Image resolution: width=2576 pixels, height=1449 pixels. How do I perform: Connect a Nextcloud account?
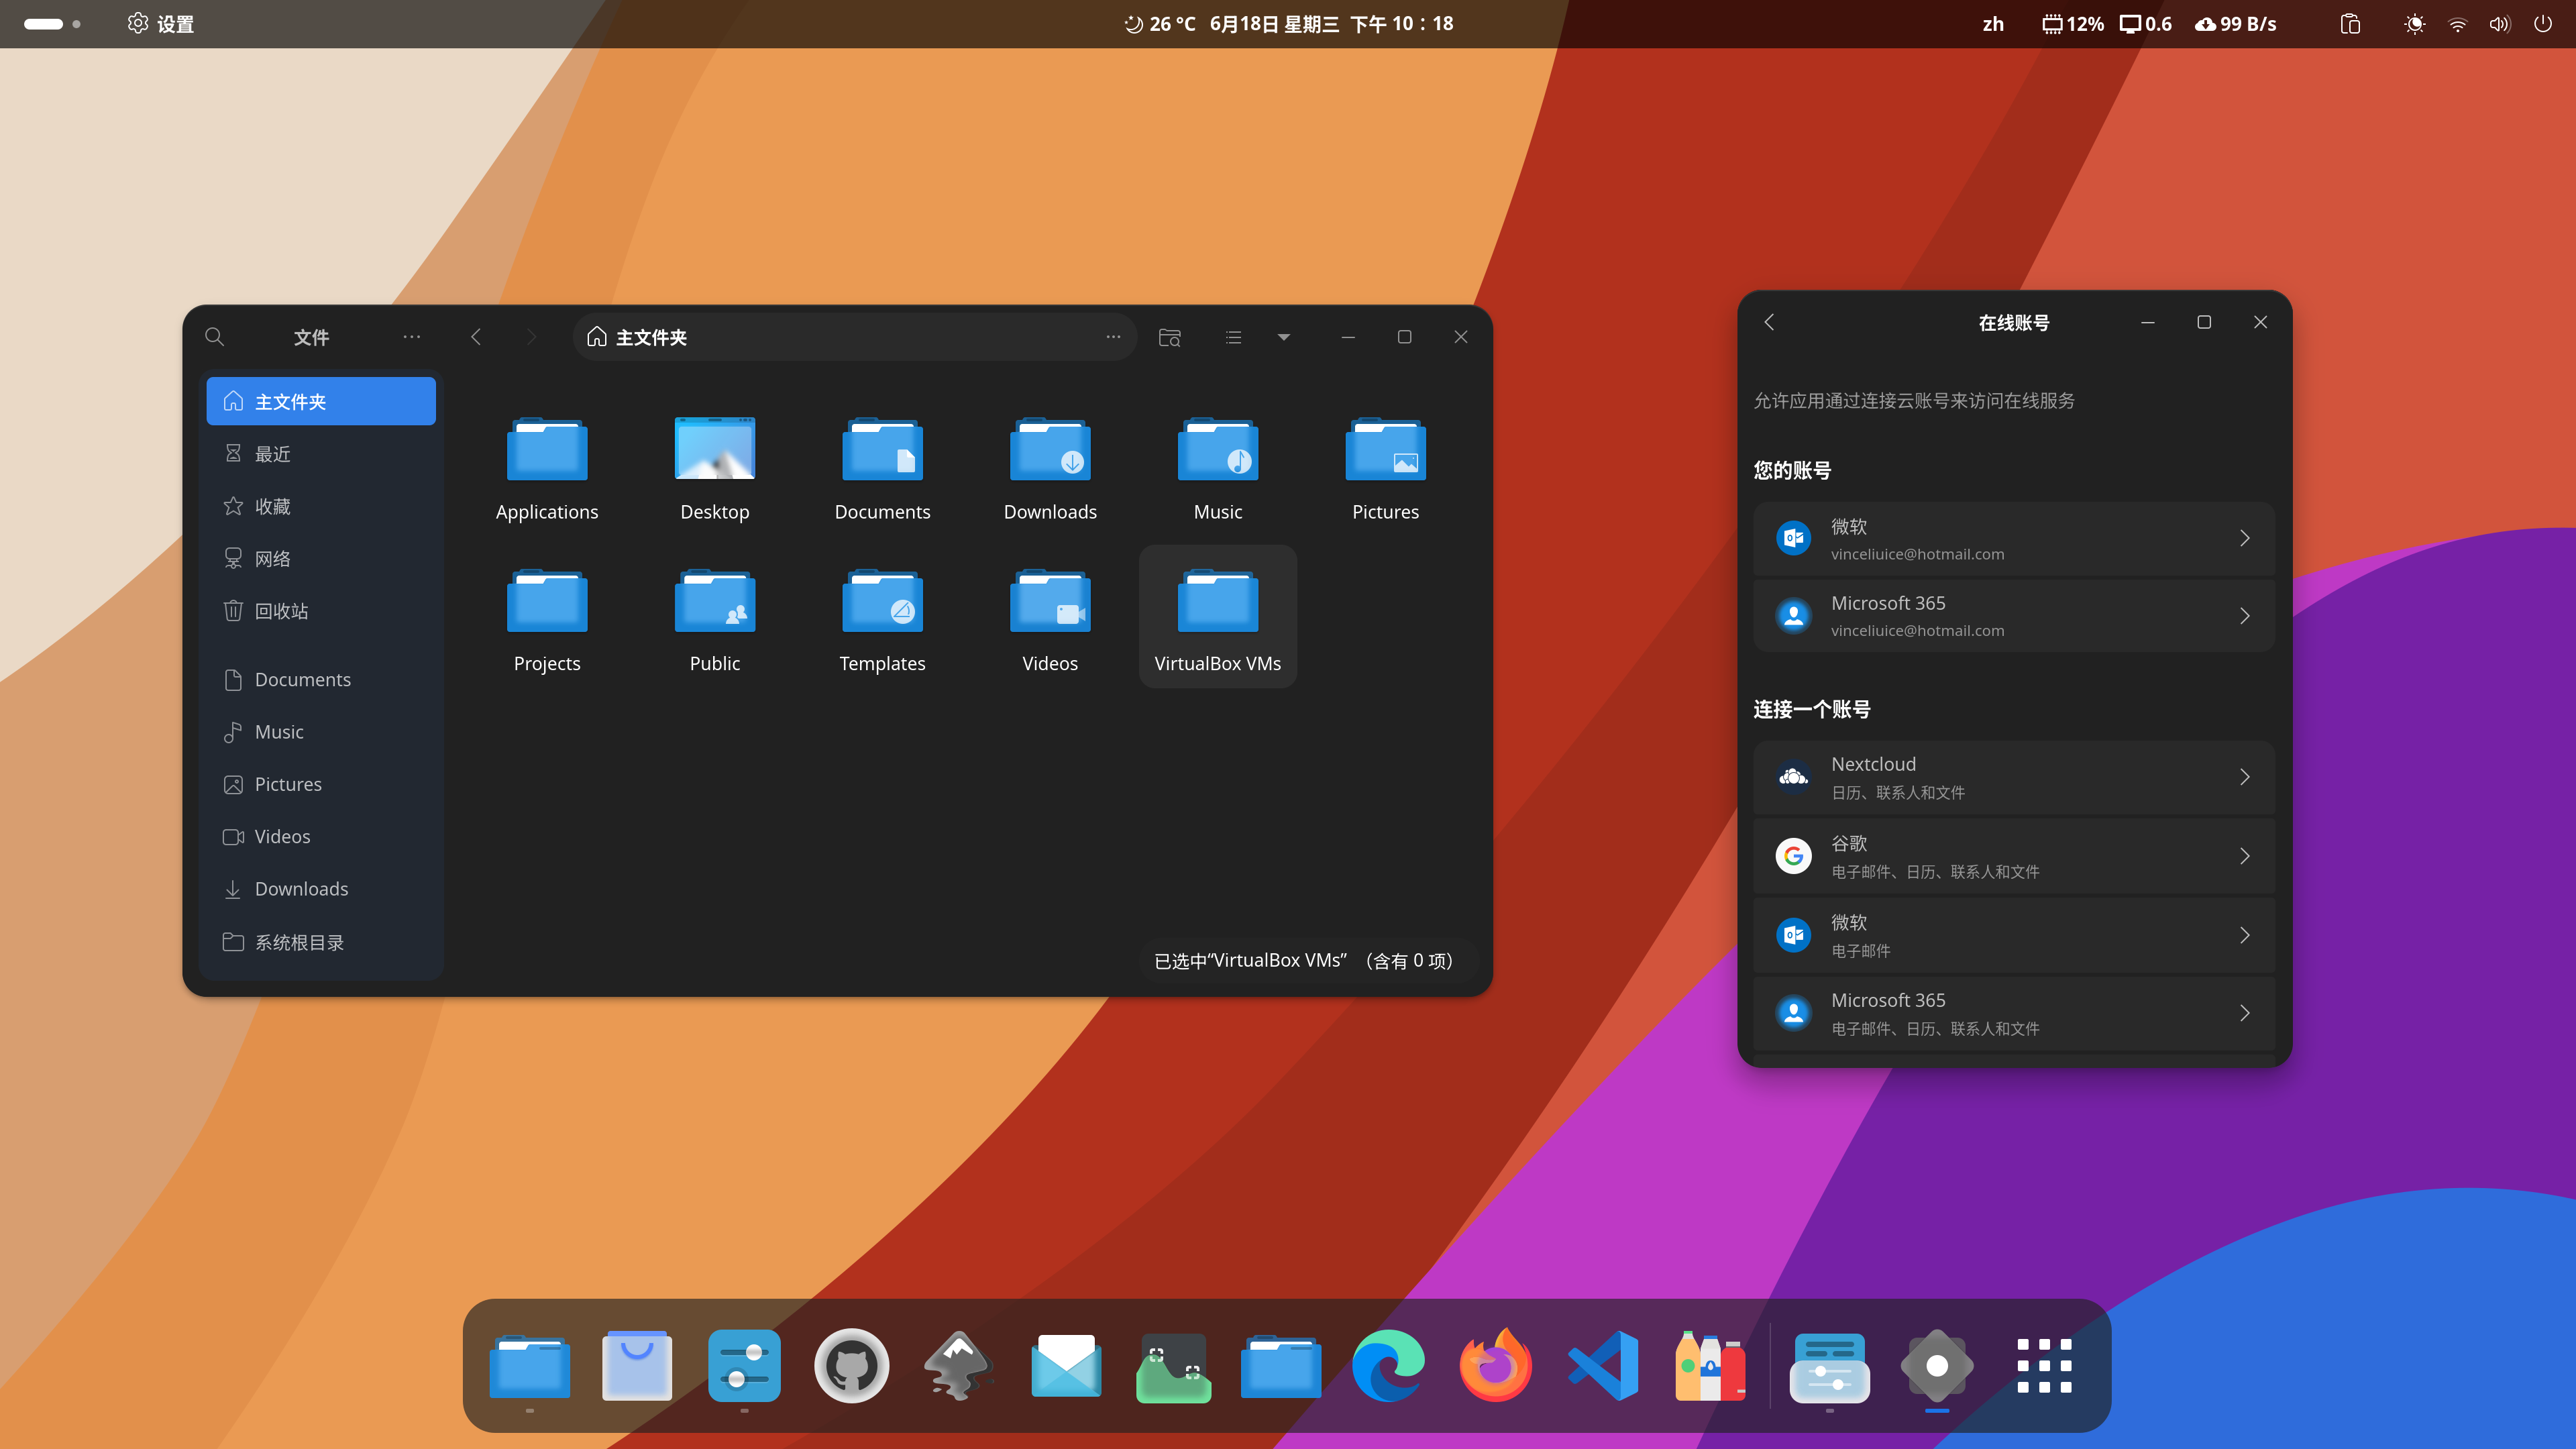tap(2014, 777)
